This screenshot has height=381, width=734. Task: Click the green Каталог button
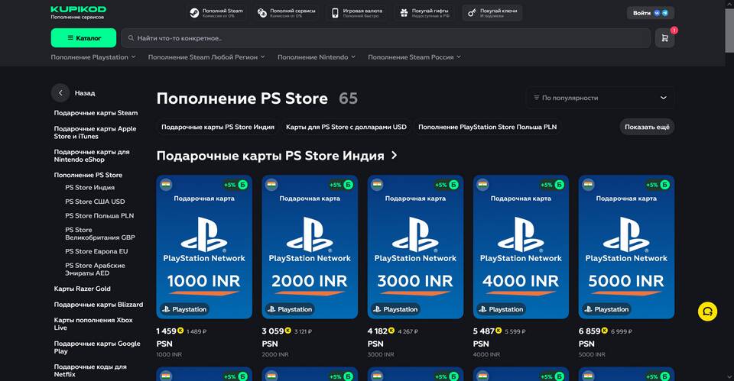point(83,37)
